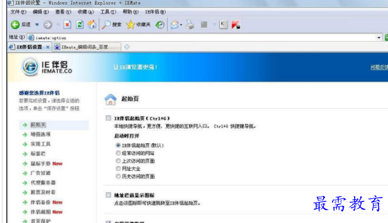The image size is (388, 223).
Task: Open the 查看(V) menu
Action: coord(63,12)
